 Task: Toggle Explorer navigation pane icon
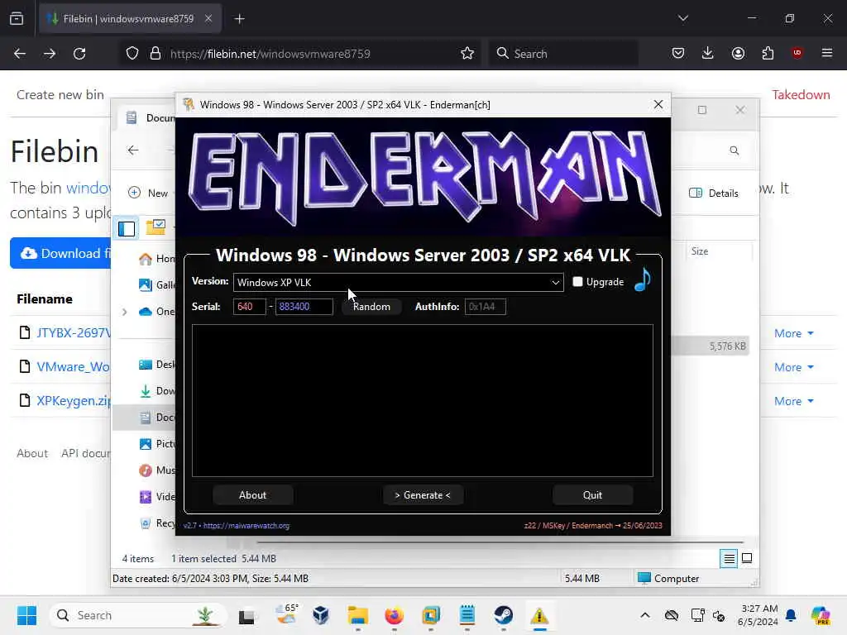click(x=127, y=228)
